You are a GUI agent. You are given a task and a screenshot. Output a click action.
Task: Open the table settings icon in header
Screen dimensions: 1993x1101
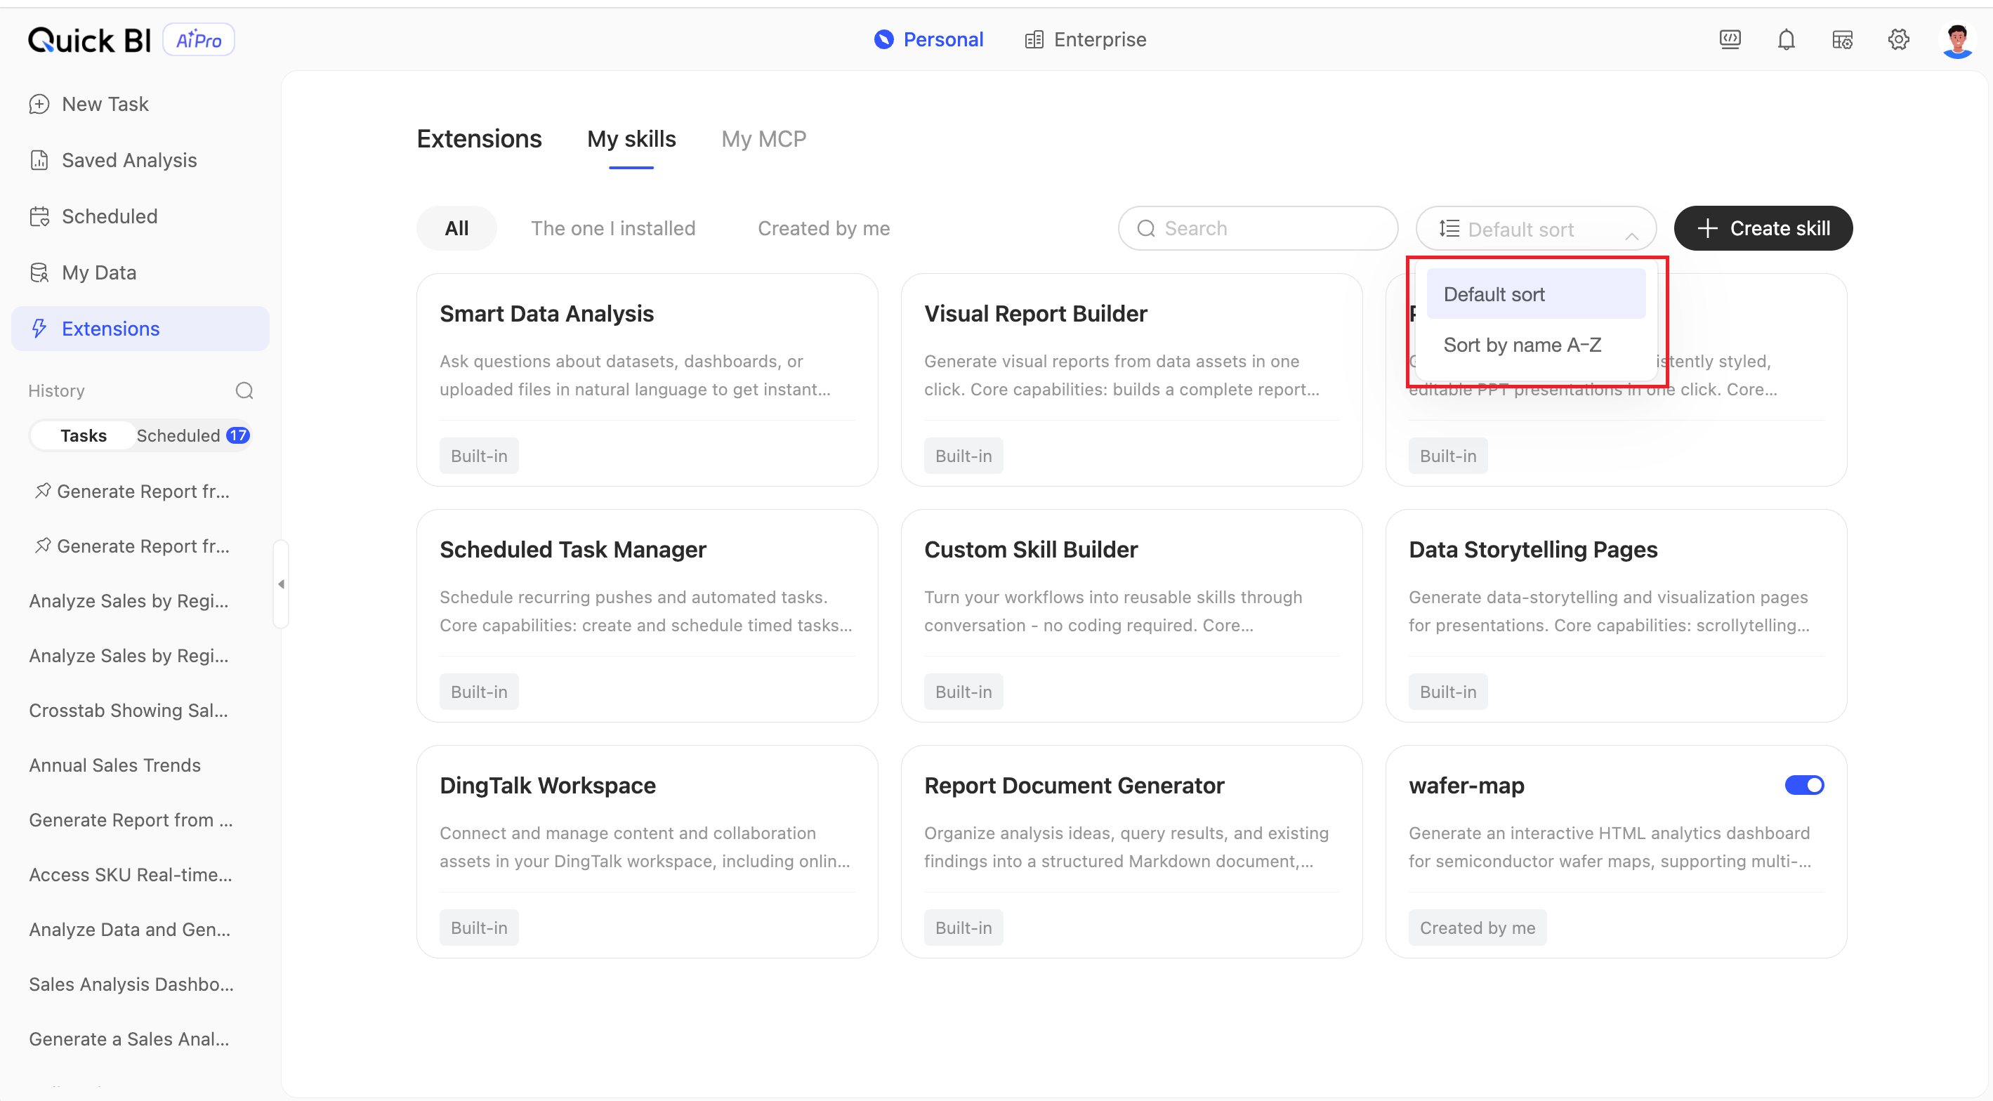[1842, 39]
